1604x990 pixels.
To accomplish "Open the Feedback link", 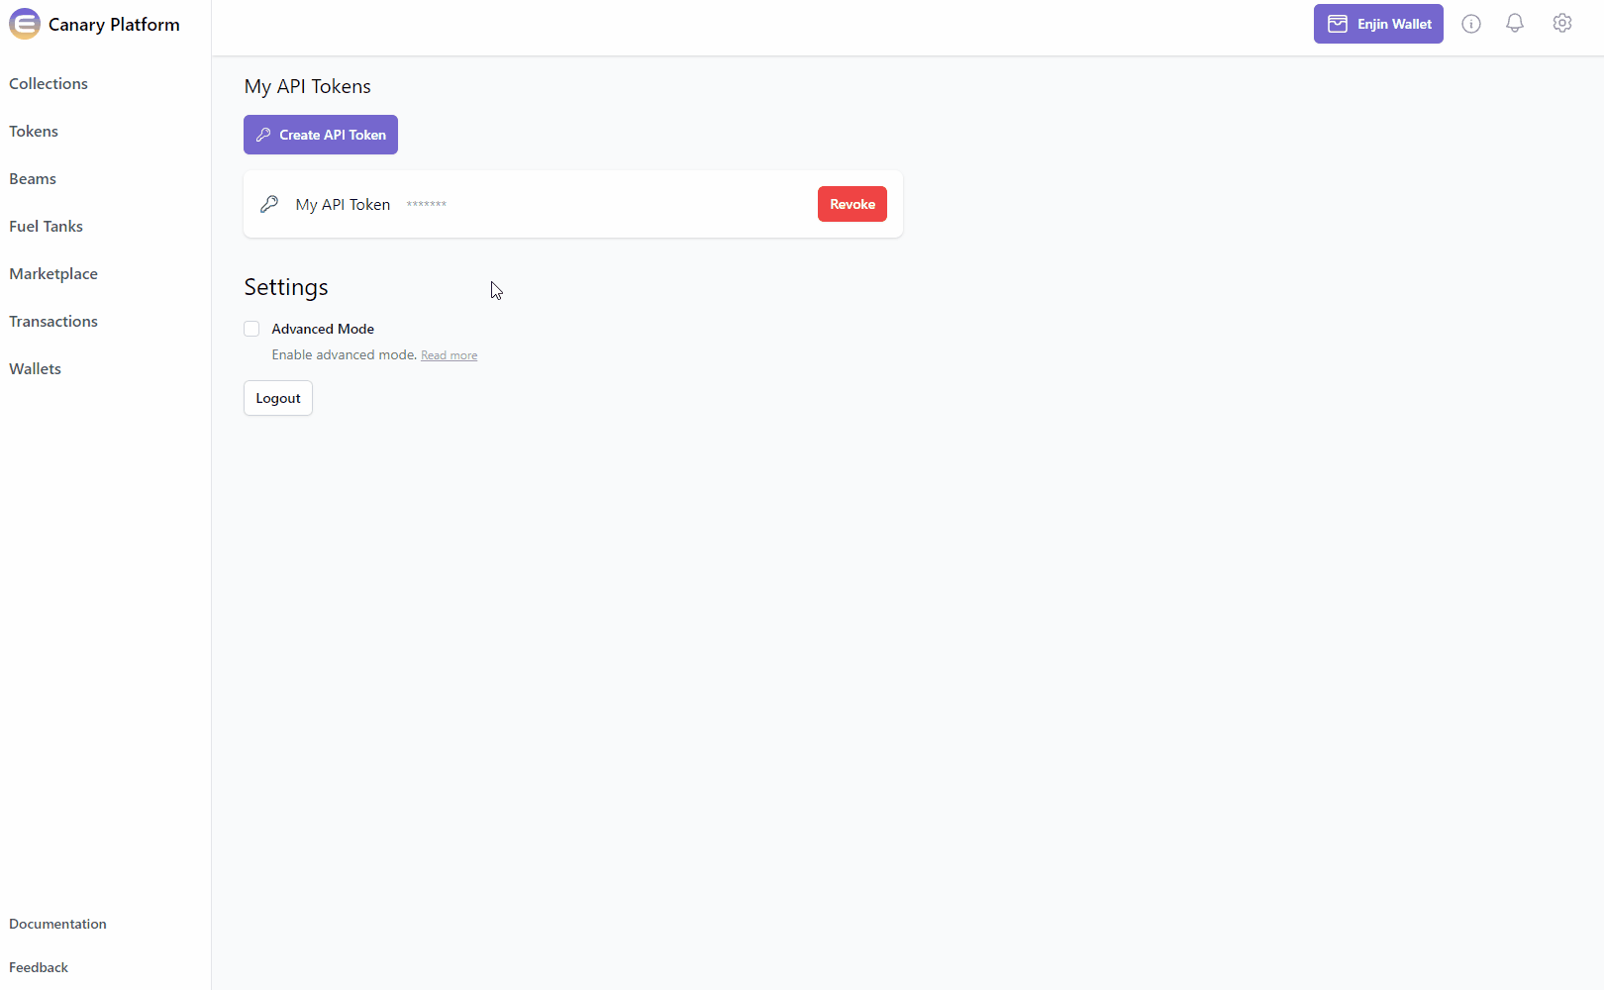I will tap(39, 967).
